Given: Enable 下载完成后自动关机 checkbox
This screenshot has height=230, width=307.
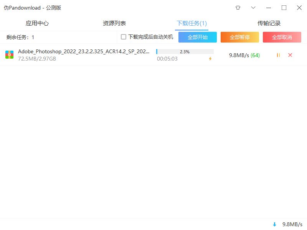Looking at the screenshot, I should (124, 37).
